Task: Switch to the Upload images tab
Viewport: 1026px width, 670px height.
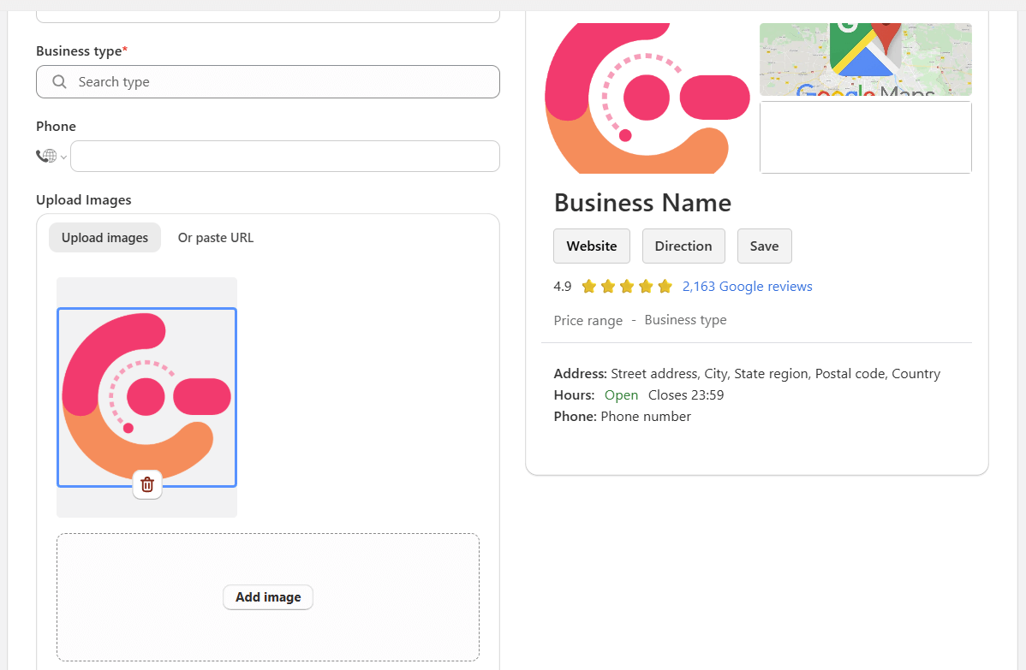Action: pyautogui.click(x=104, y=237)
